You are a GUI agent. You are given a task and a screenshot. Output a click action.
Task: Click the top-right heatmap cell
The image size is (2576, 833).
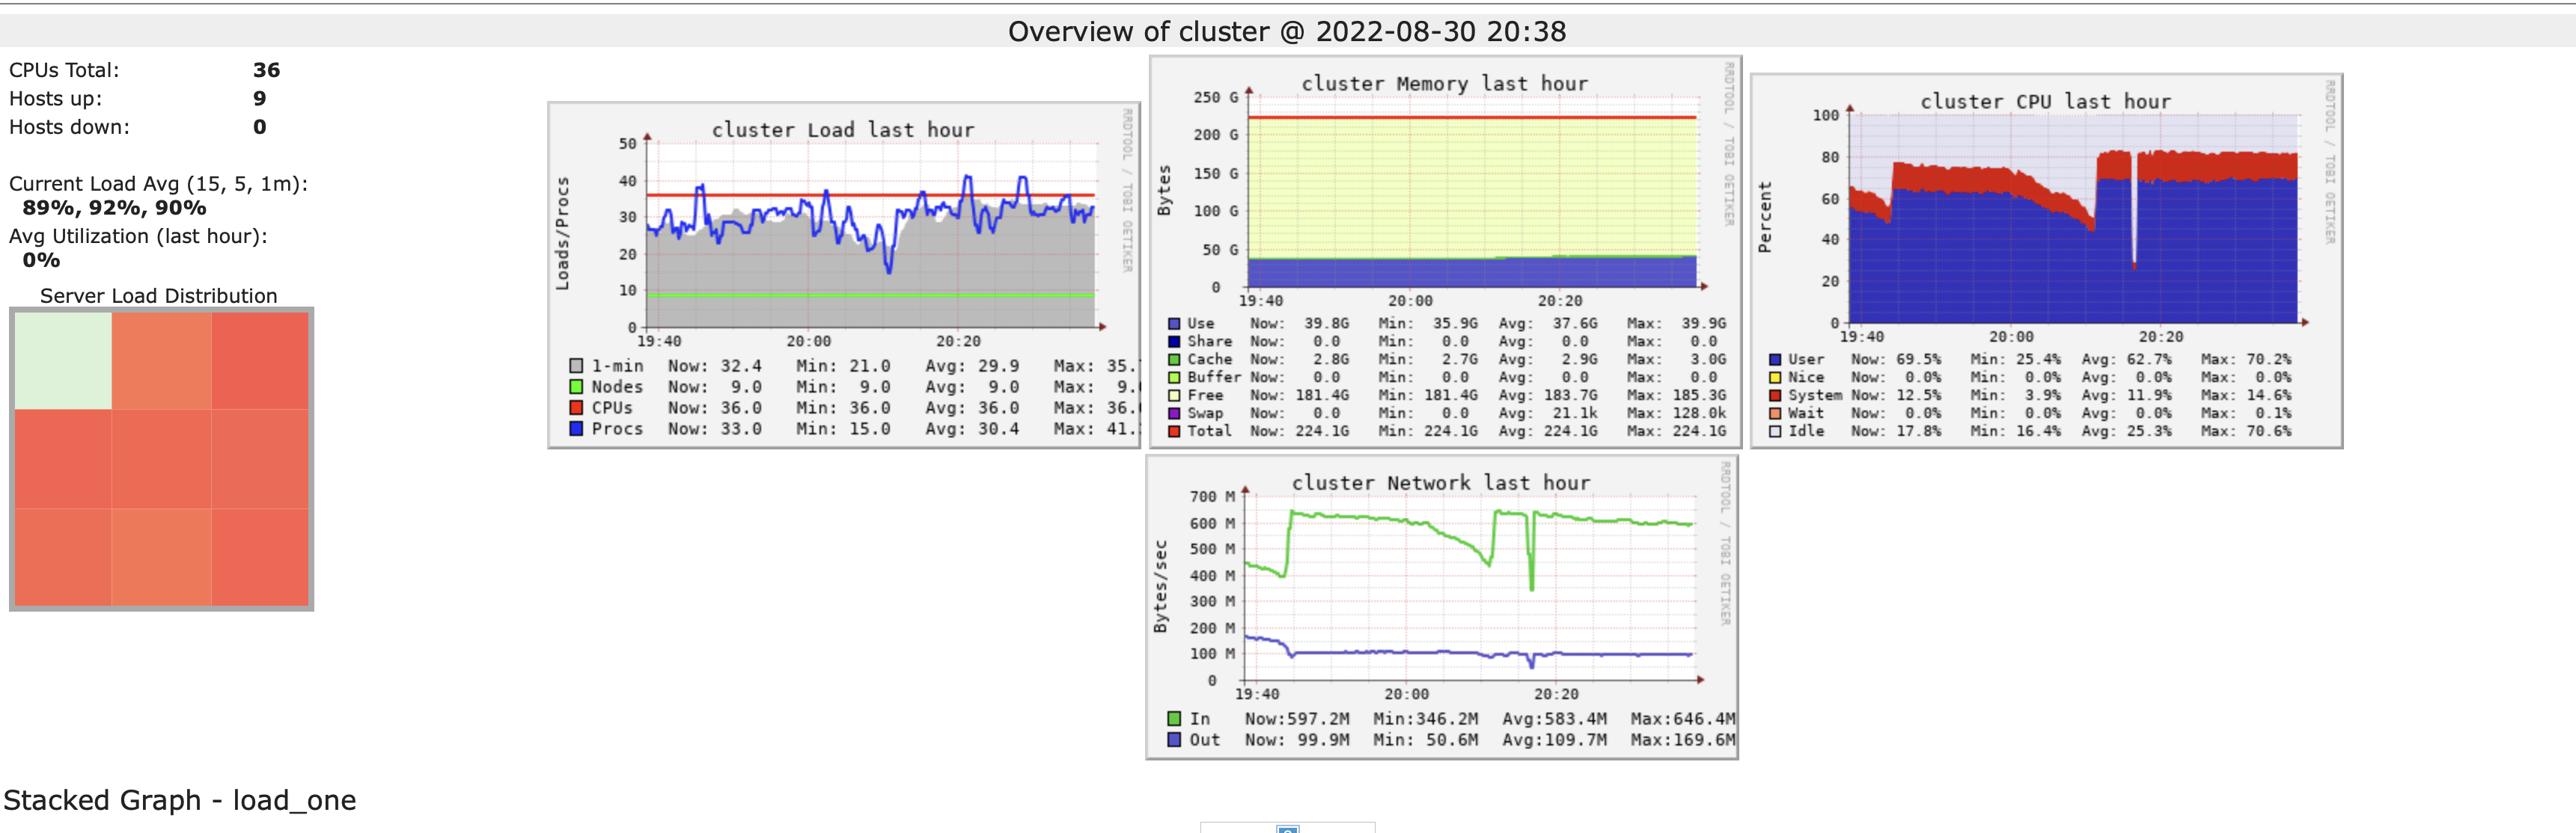tap(260, 360)
